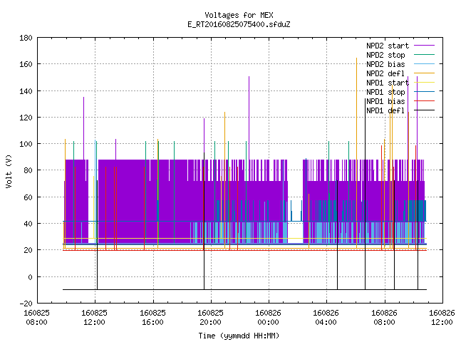This screenshot has width=456, height=342.
Task: Click the 160826 04:00 x-axis tick label
Action: click(x=326, y=318)
